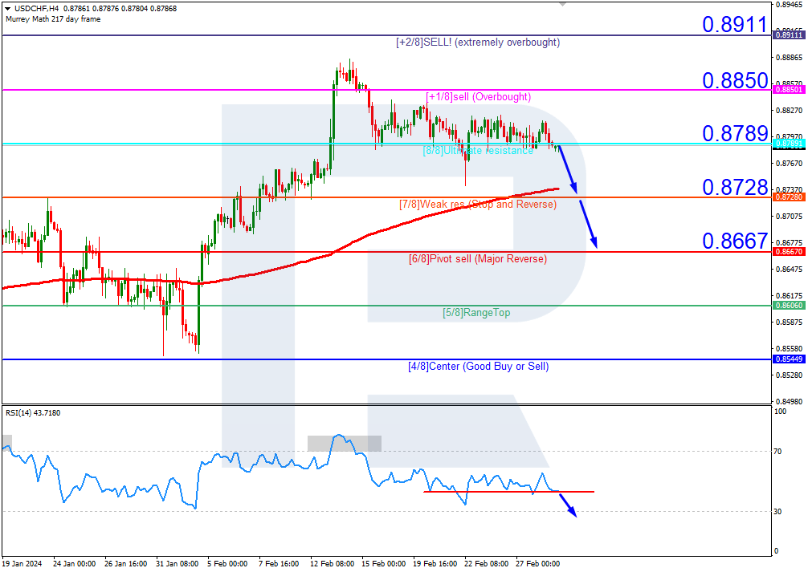Select the [8/8]Ultimate resistance line label

479,151
